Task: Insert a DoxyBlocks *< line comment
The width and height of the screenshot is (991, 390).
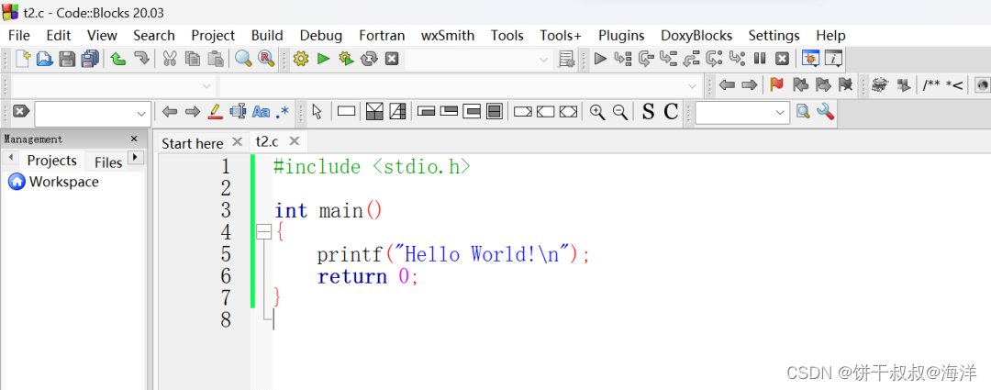Action: [x=953, y=85]
